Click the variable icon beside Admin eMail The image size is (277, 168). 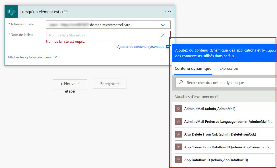click(179, 108)
